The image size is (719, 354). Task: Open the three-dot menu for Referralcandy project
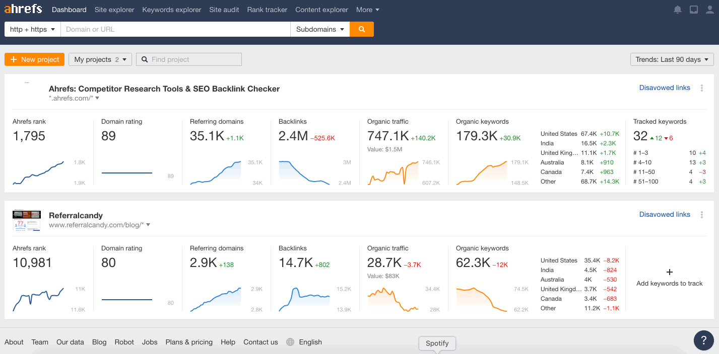click(x=702, y=215)
